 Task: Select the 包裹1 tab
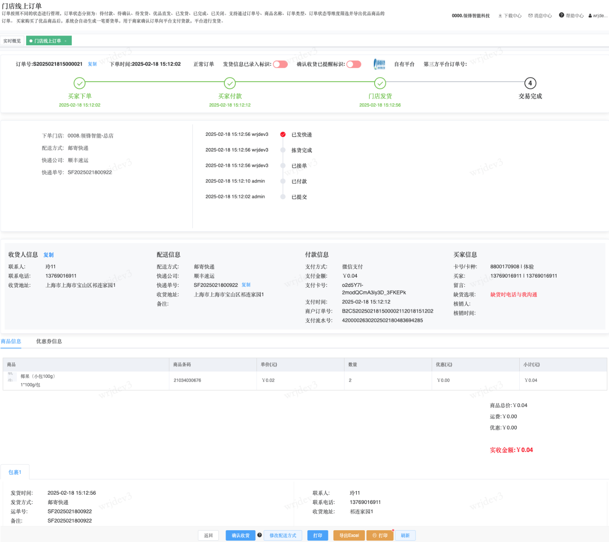(15, 472)
